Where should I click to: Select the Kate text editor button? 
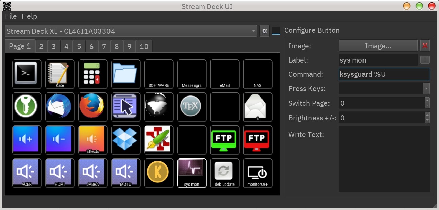(60, 74)
